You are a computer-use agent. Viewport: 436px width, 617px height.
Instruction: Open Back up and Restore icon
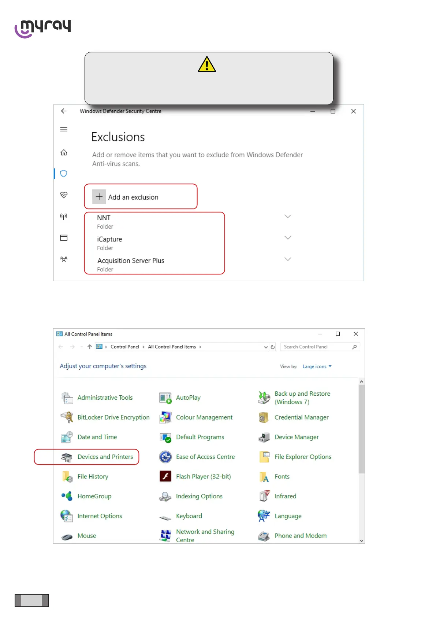[x=264, y=398]
